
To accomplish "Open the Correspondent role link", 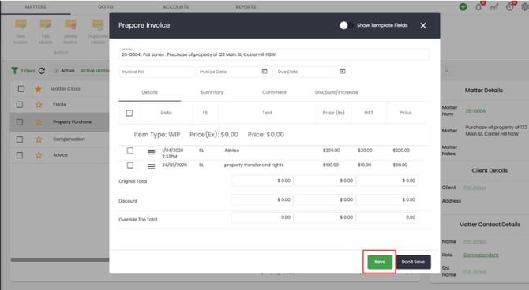I will (x=481, y=255).
